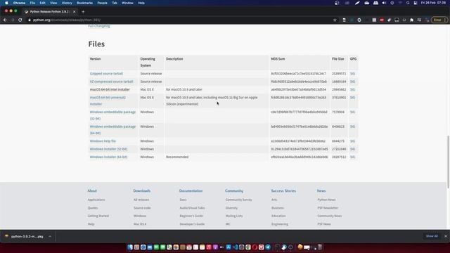Screen dimensions: 450x253
Task: Download macOS 64-bit Intel installer
Action: (x=110, y=90)
